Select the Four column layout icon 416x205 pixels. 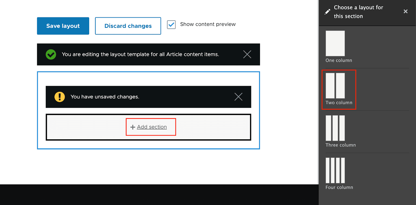(335, 170)
